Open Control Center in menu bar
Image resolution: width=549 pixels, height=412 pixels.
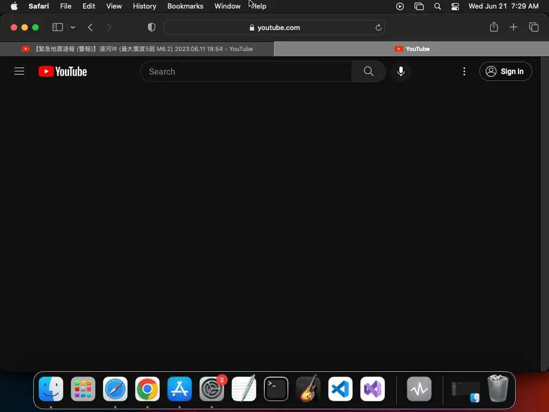click(455, 6)
